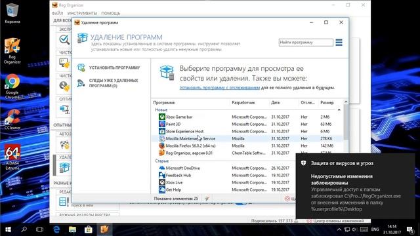Select Xbox Live row text
420x236 pixels.
click(x=174, y=182)
